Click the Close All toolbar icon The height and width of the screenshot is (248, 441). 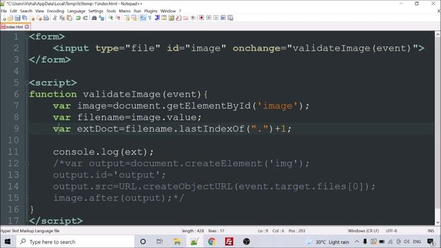39,18
